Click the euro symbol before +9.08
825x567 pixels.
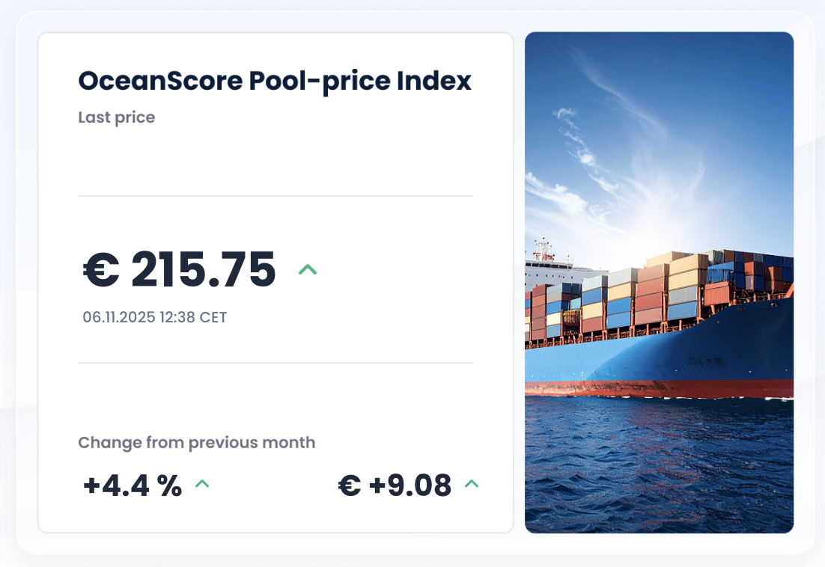(350, 485)
